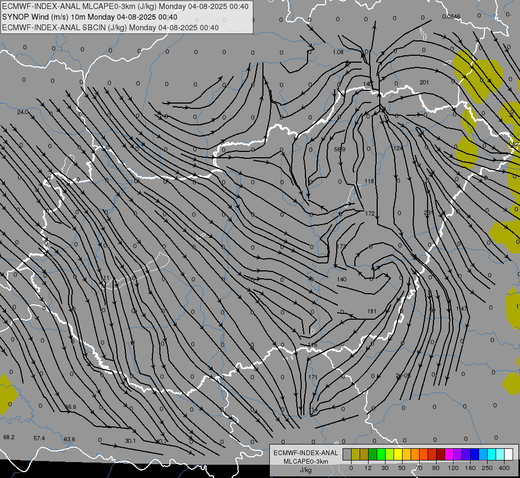Click the 1.08 value on the map

pos(338,52)
